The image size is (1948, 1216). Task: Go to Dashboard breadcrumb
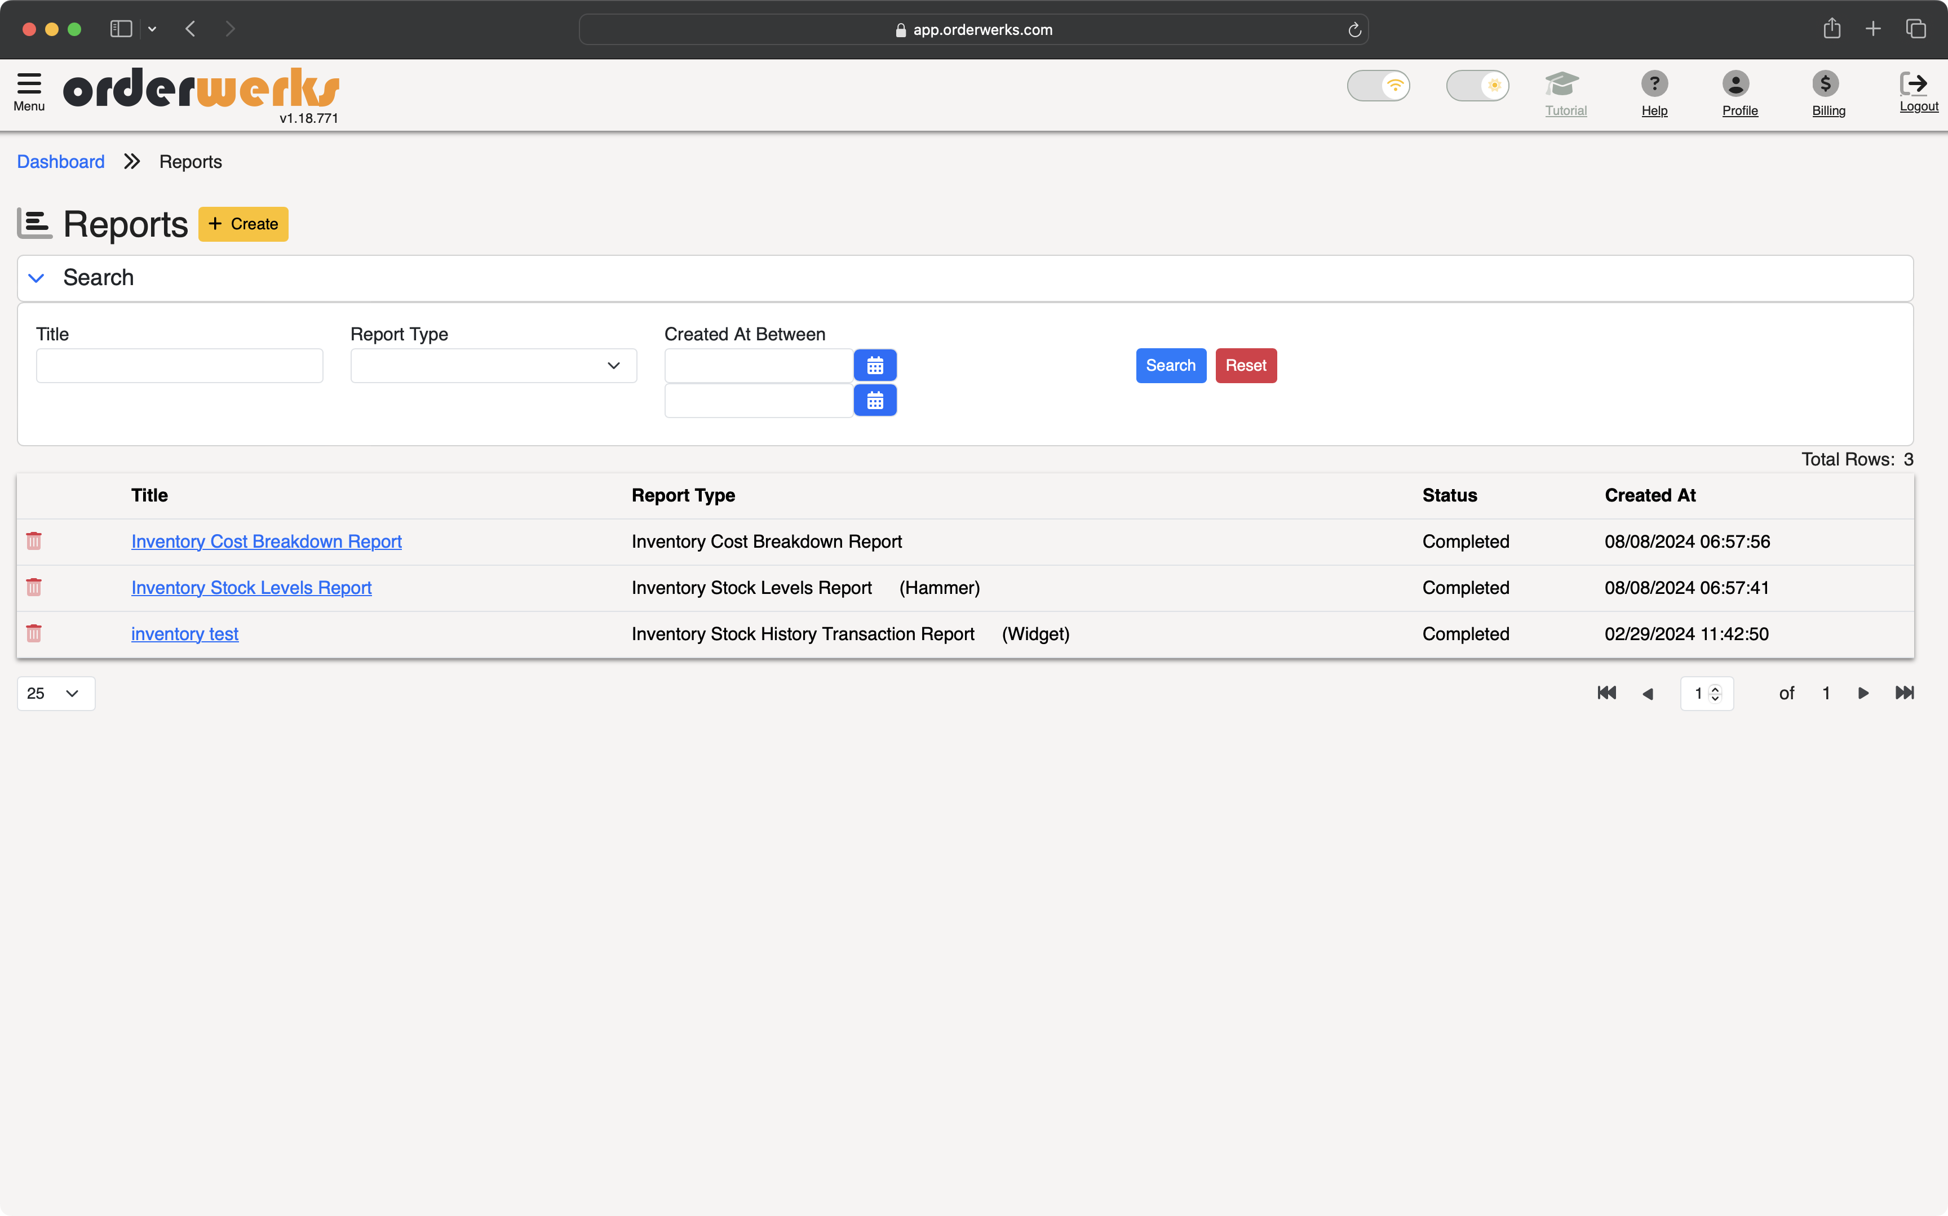(60, 162)
